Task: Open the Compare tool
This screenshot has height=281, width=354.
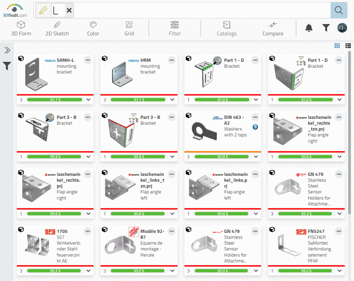Action: pos(273,29)
